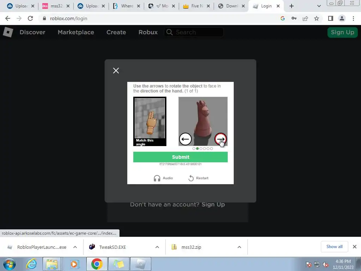Screen dimensions: 361x271
Task: Click the green Sign Up button
Action: 343,32
